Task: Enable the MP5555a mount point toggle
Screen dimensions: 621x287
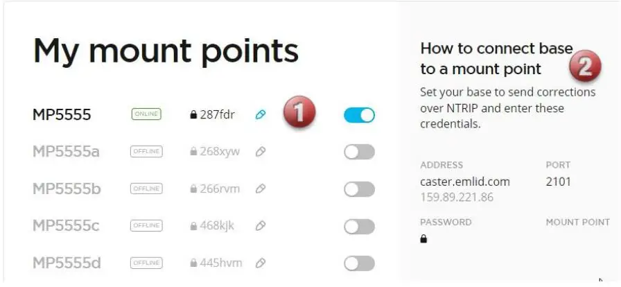Action: (x=359, y=152)
